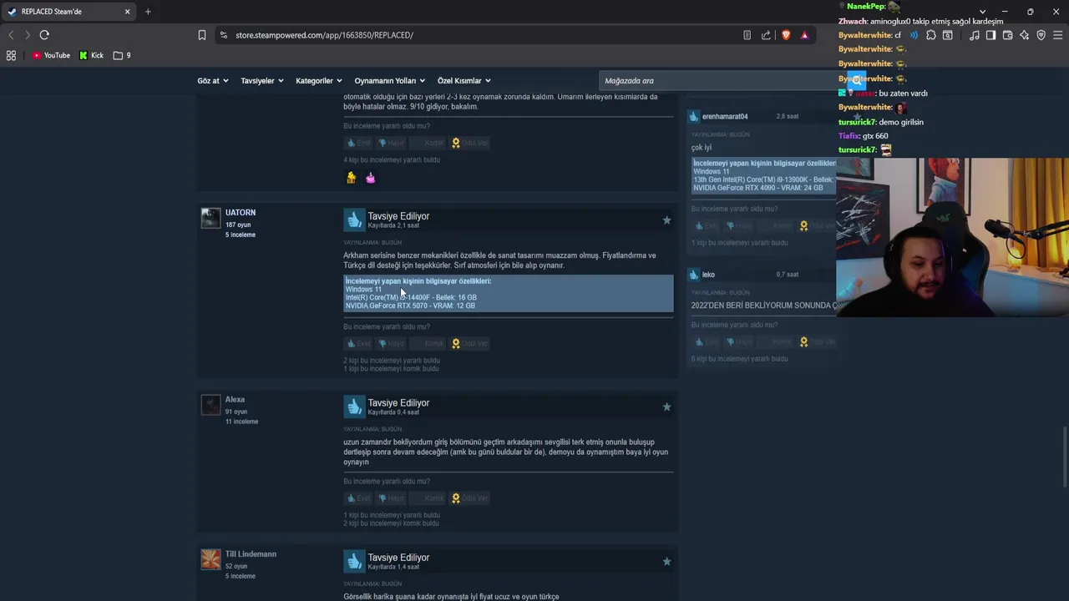Bookmark this page with the bookmark icon

point(202,35)
